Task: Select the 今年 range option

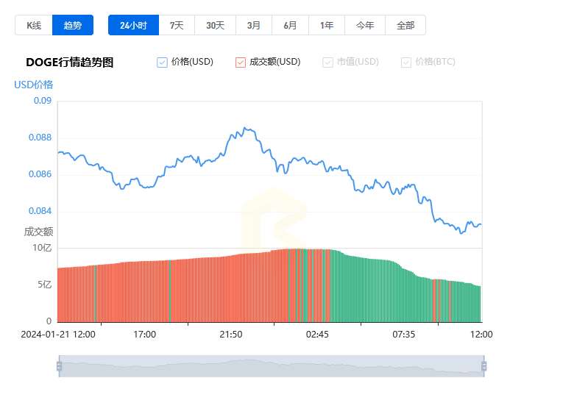Action: coord(365,25)
